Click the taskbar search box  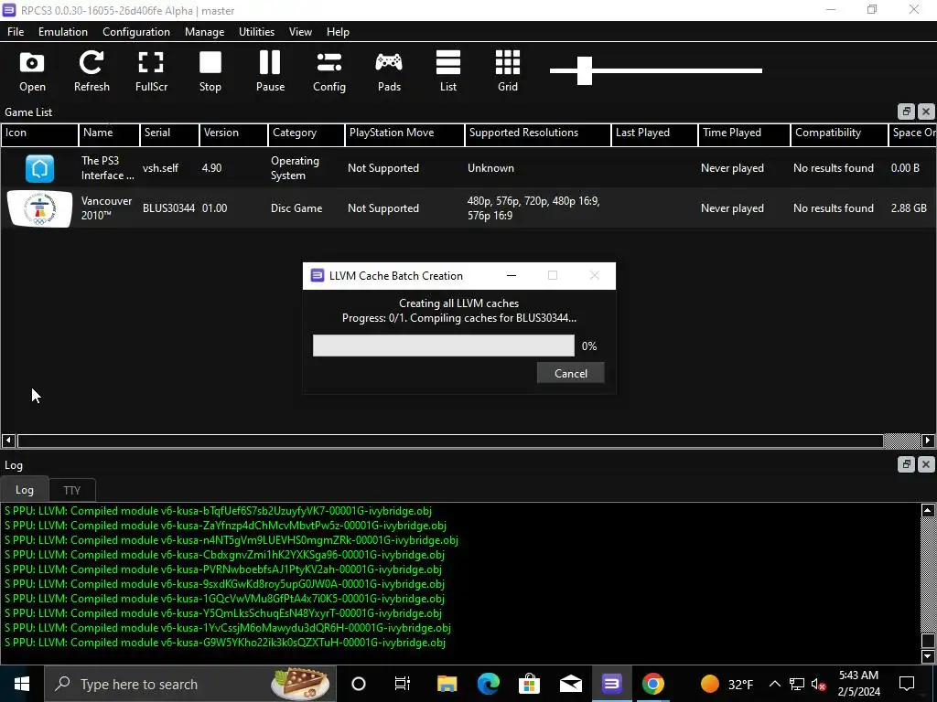point(190,684)
